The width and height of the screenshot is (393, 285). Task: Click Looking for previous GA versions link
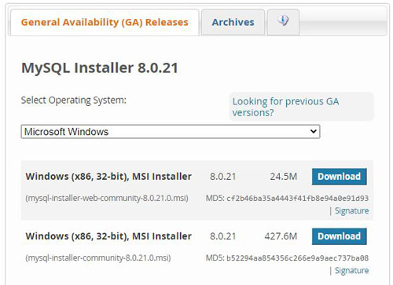(x=285, y=107)
